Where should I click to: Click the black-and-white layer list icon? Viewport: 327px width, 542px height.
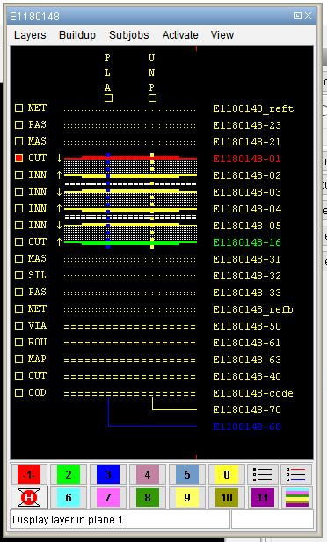click(x=263, y=475)
